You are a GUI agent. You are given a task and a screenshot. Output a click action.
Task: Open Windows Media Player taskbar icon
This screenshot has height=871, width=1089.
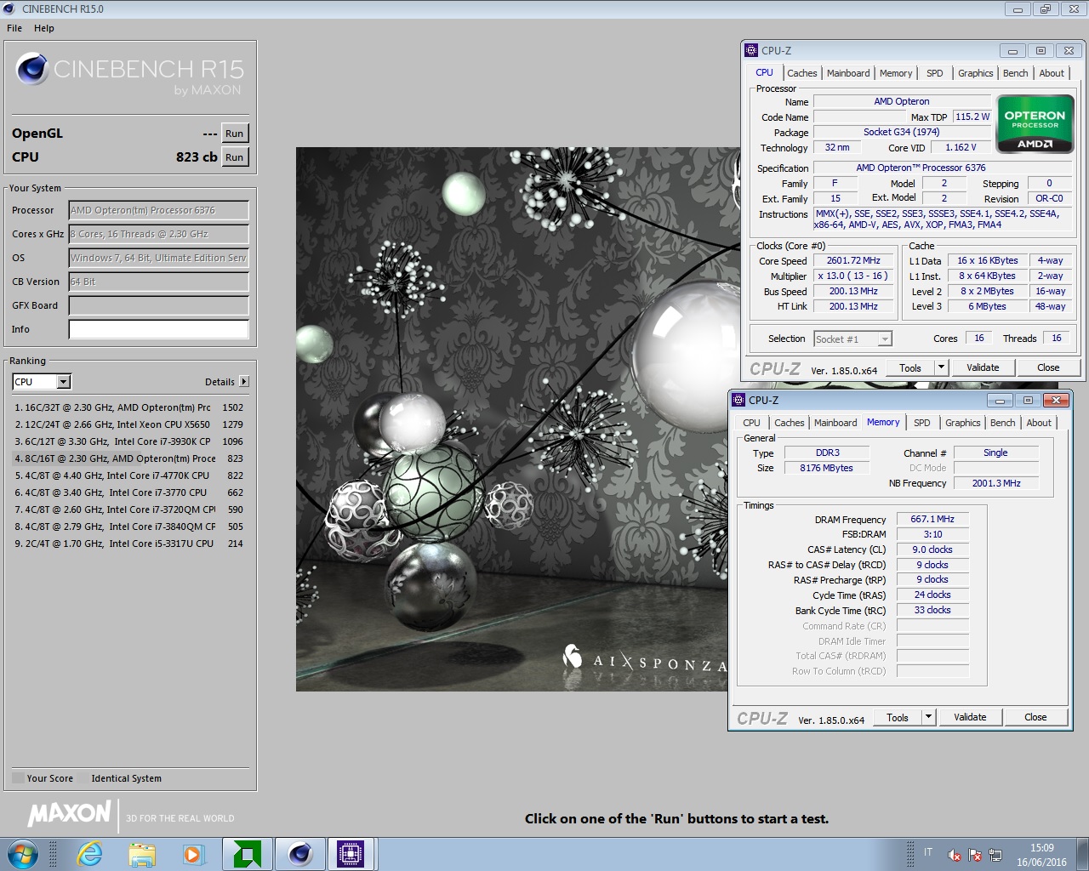[x=194, y=854]
